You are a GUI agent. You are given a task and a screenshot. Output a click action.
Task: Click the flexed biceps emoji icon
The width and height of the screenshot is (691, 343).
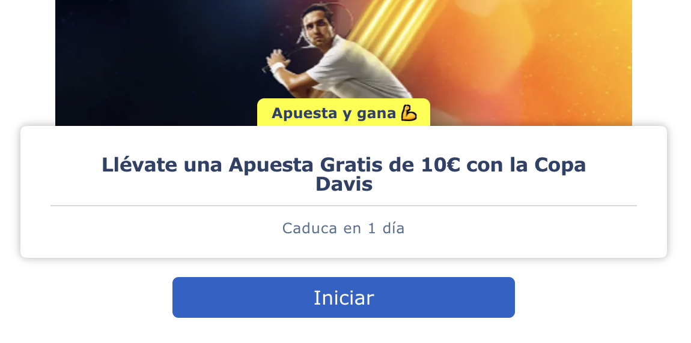click(x=409, y=113)
